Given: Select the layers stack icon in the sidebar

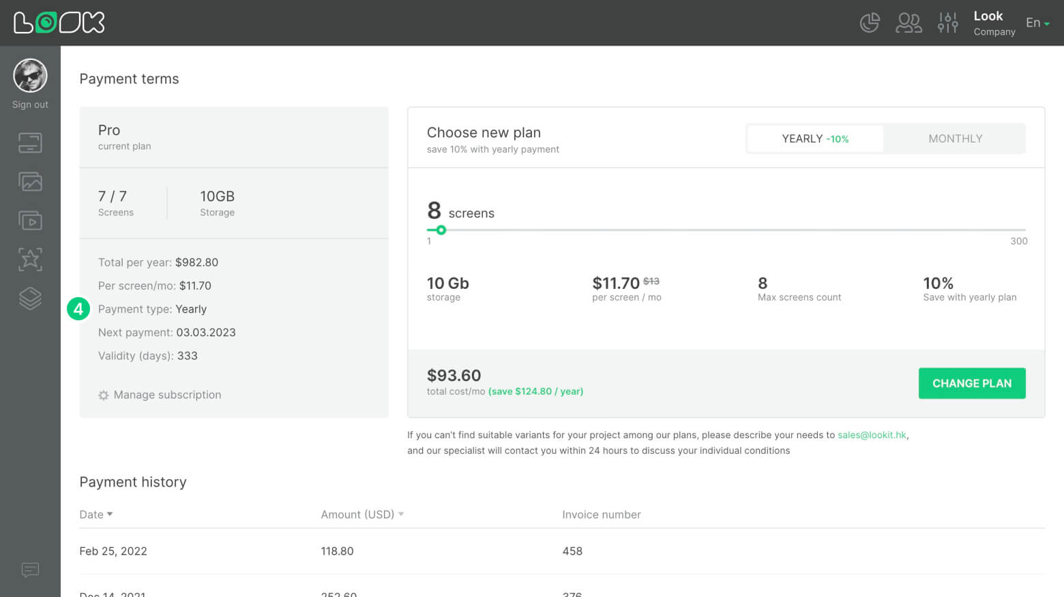Looking at the screenshot, I should tap(30, 298).
